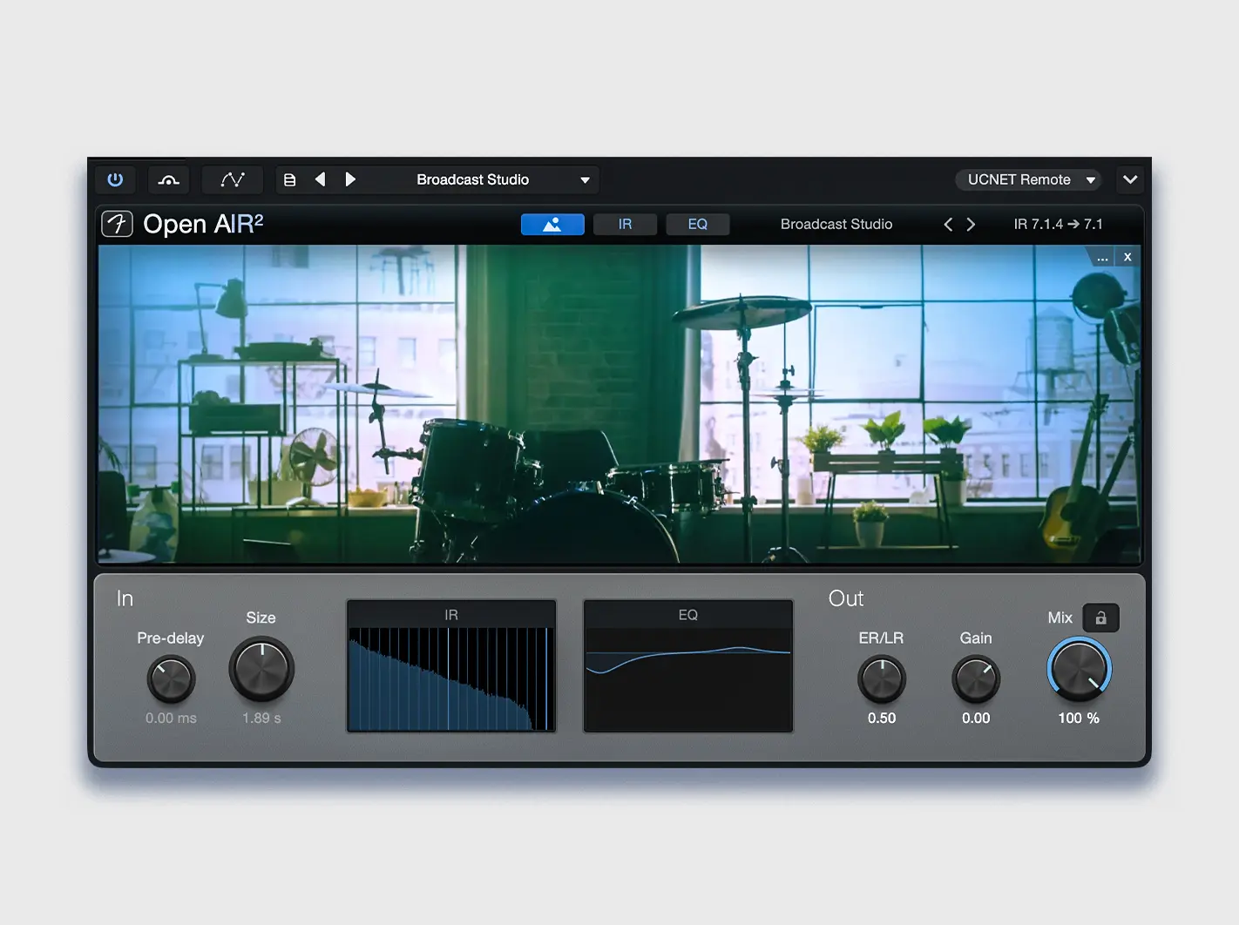
Task: Toggle the plugin power bypass button
Action: (115, 179)
